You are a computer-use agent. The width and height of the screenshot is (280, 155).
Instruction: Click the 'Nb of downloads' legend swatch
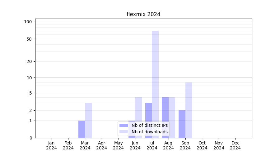tap(124, 132)
